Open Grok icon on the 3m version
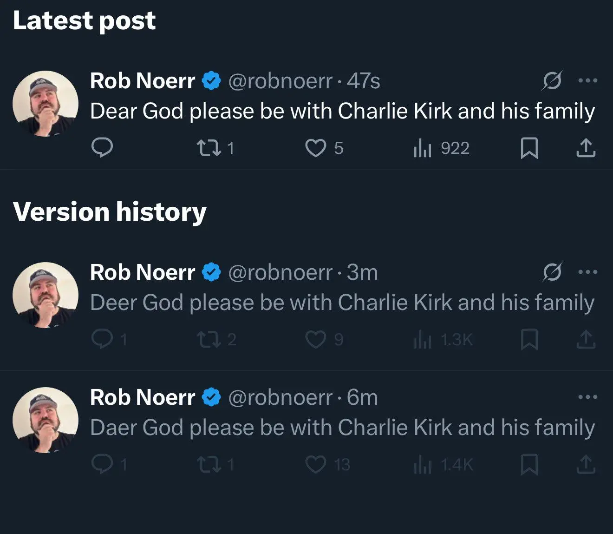The width and height of the screenshot is (613, 534). [552, 272]
